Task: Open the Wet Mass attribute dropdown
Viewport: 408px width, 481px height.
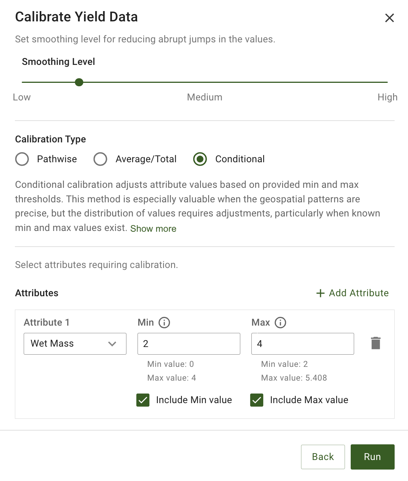Action: (69, 344)
